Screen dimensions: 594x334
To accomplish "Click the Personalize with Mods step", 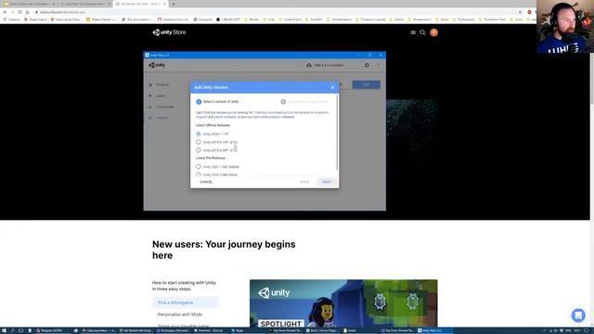I will coord(180,315).
